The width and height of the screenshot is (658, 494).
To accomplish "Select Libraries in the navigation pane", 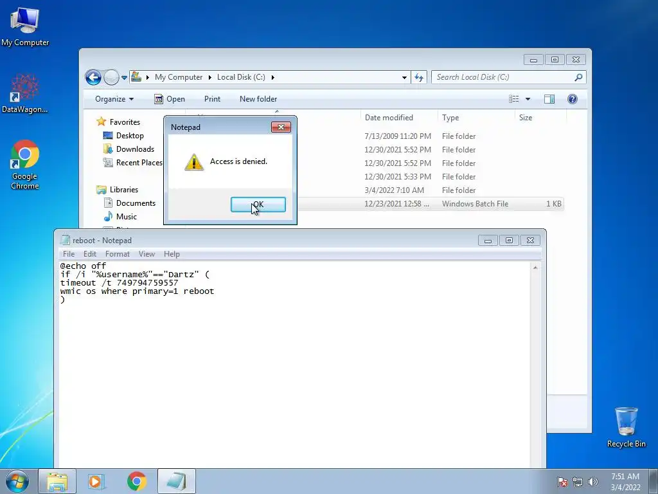I will pyautogui.click(x=117, y=190).
